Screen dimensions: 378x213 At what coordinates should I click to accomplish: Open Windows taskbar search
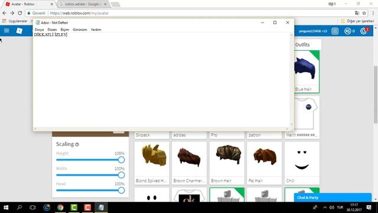tap(19, 208)
